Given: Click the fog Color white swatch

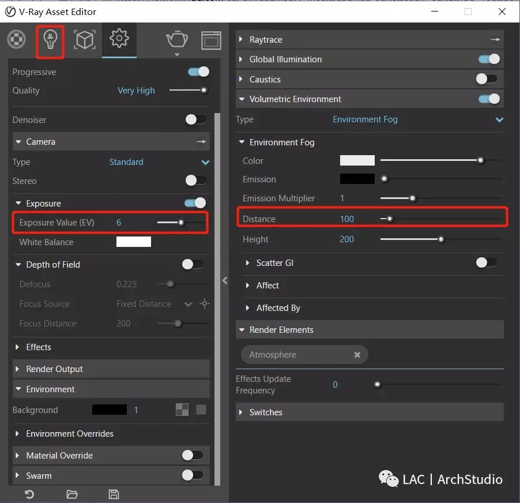Looking at the screenshot, I should 357,160.
